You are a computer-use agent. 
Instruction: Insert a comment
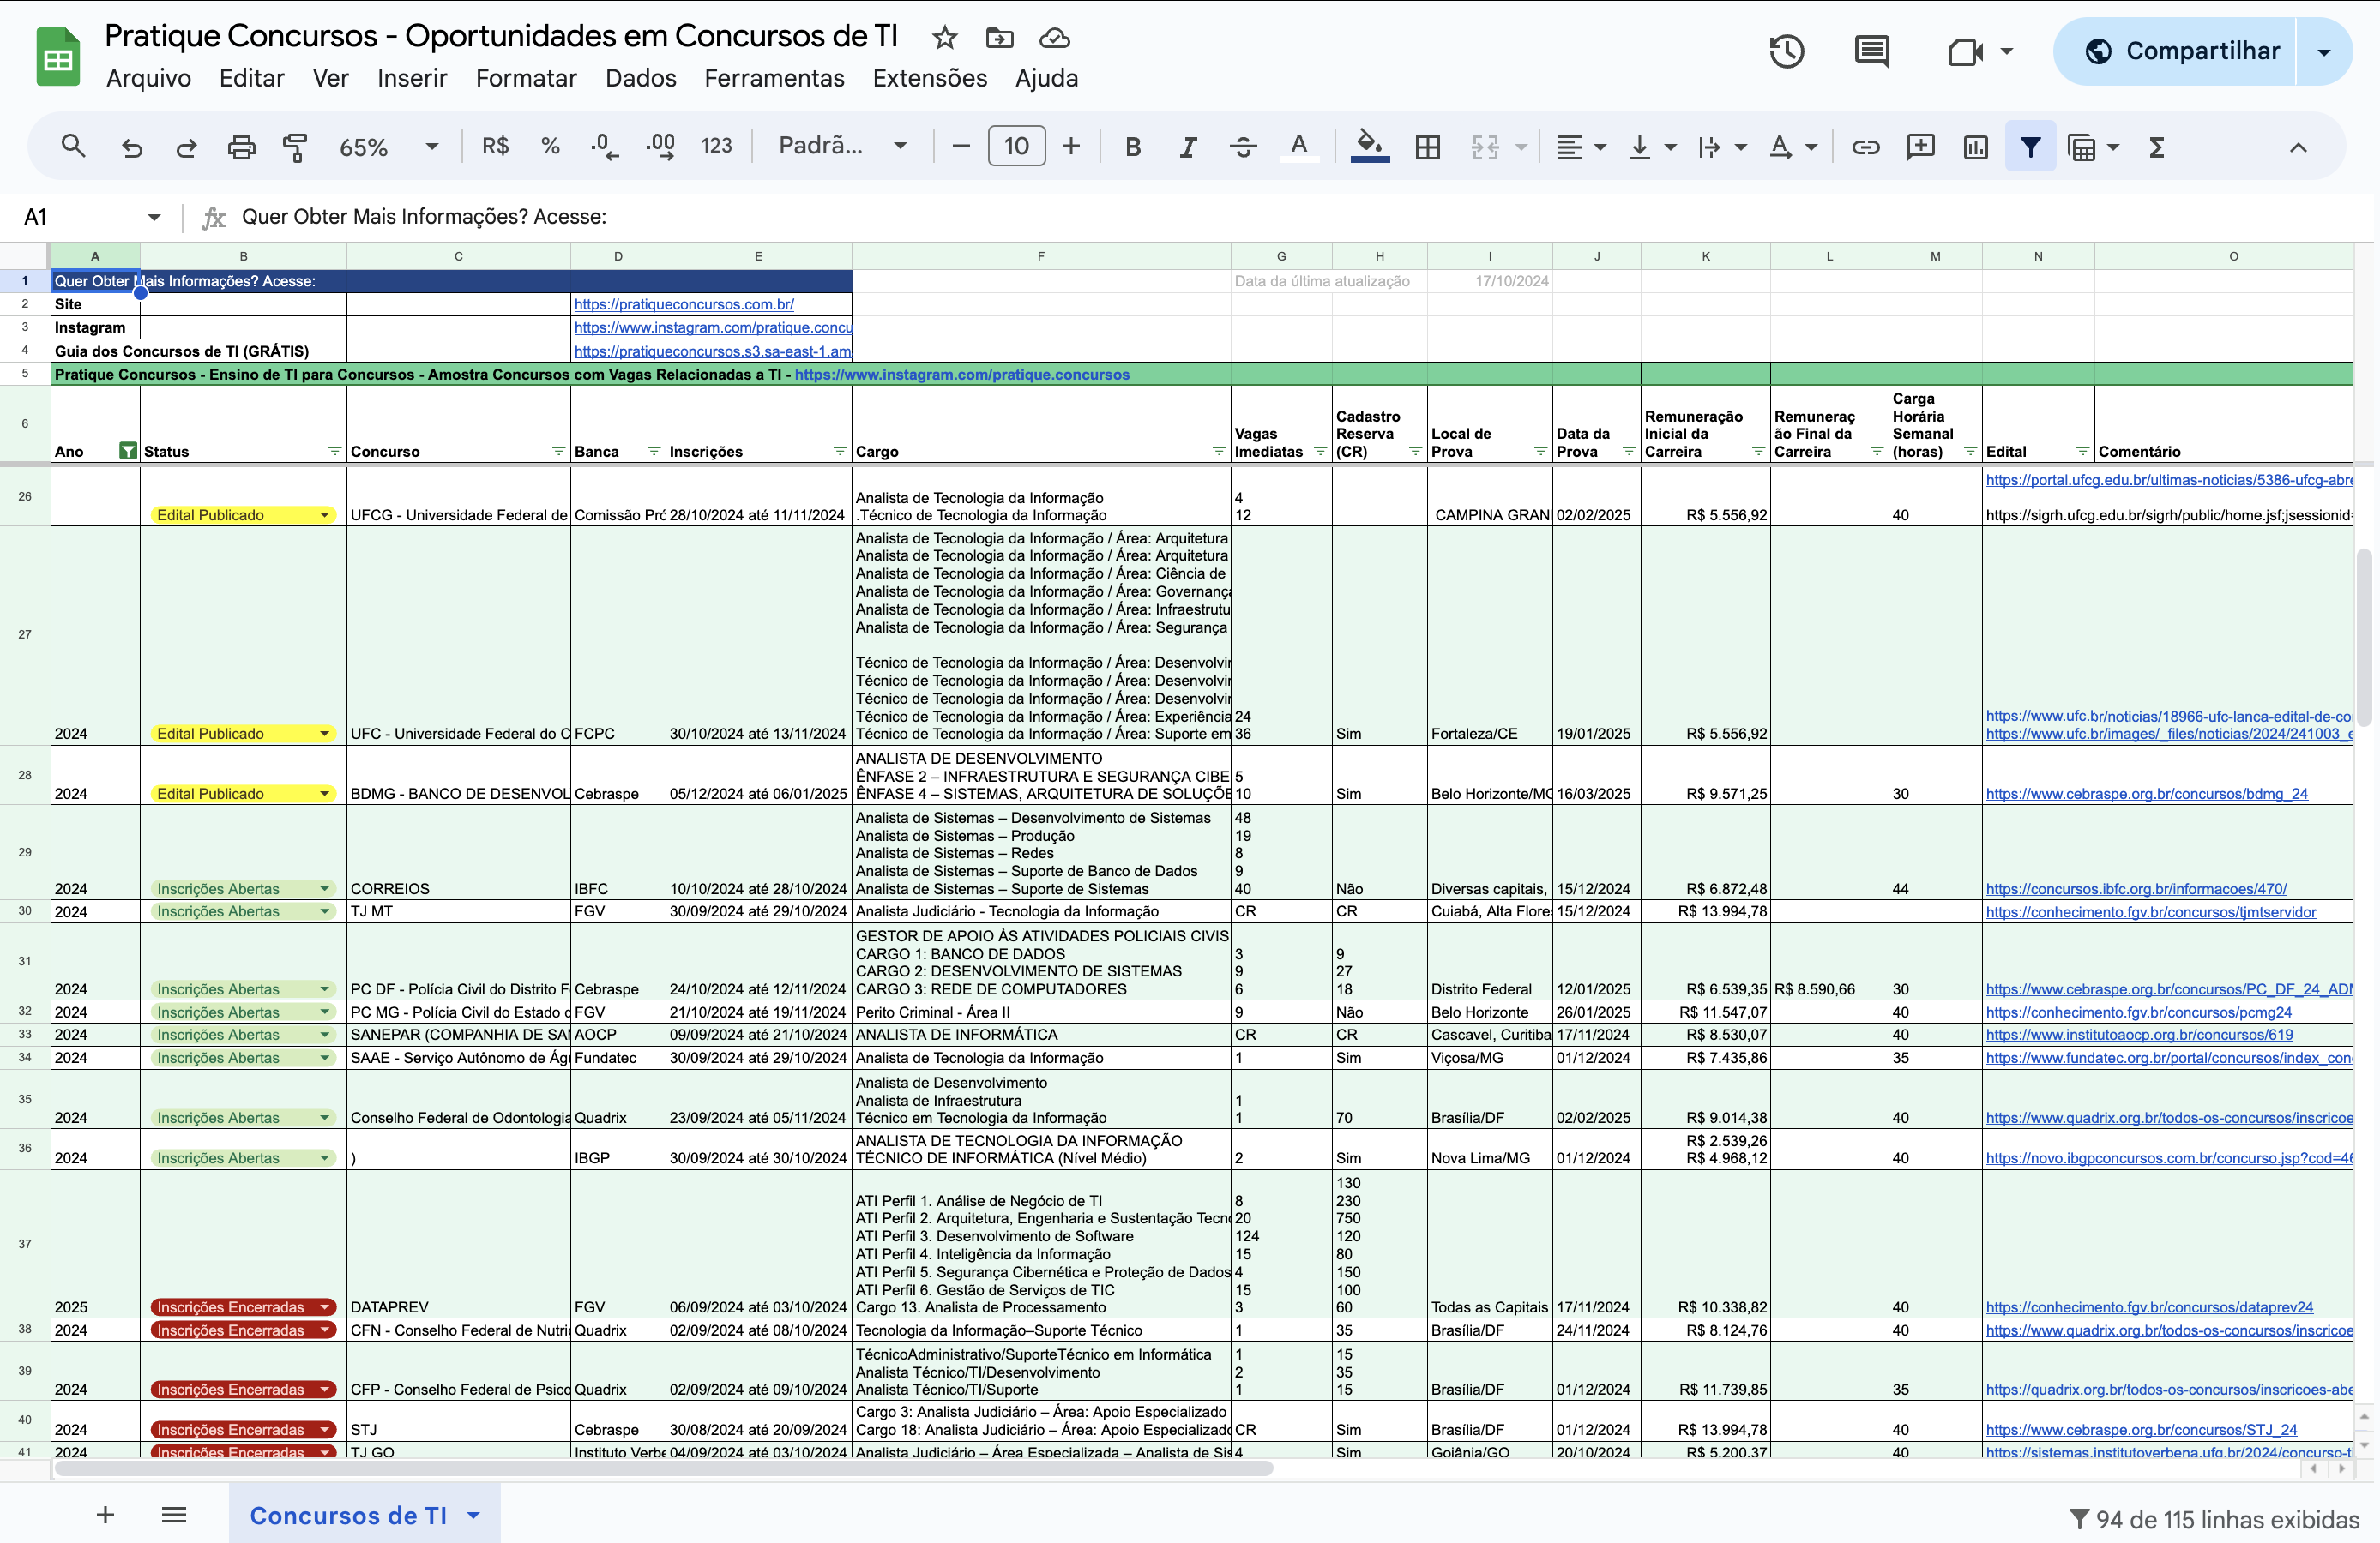click(x=1920, y=147)
